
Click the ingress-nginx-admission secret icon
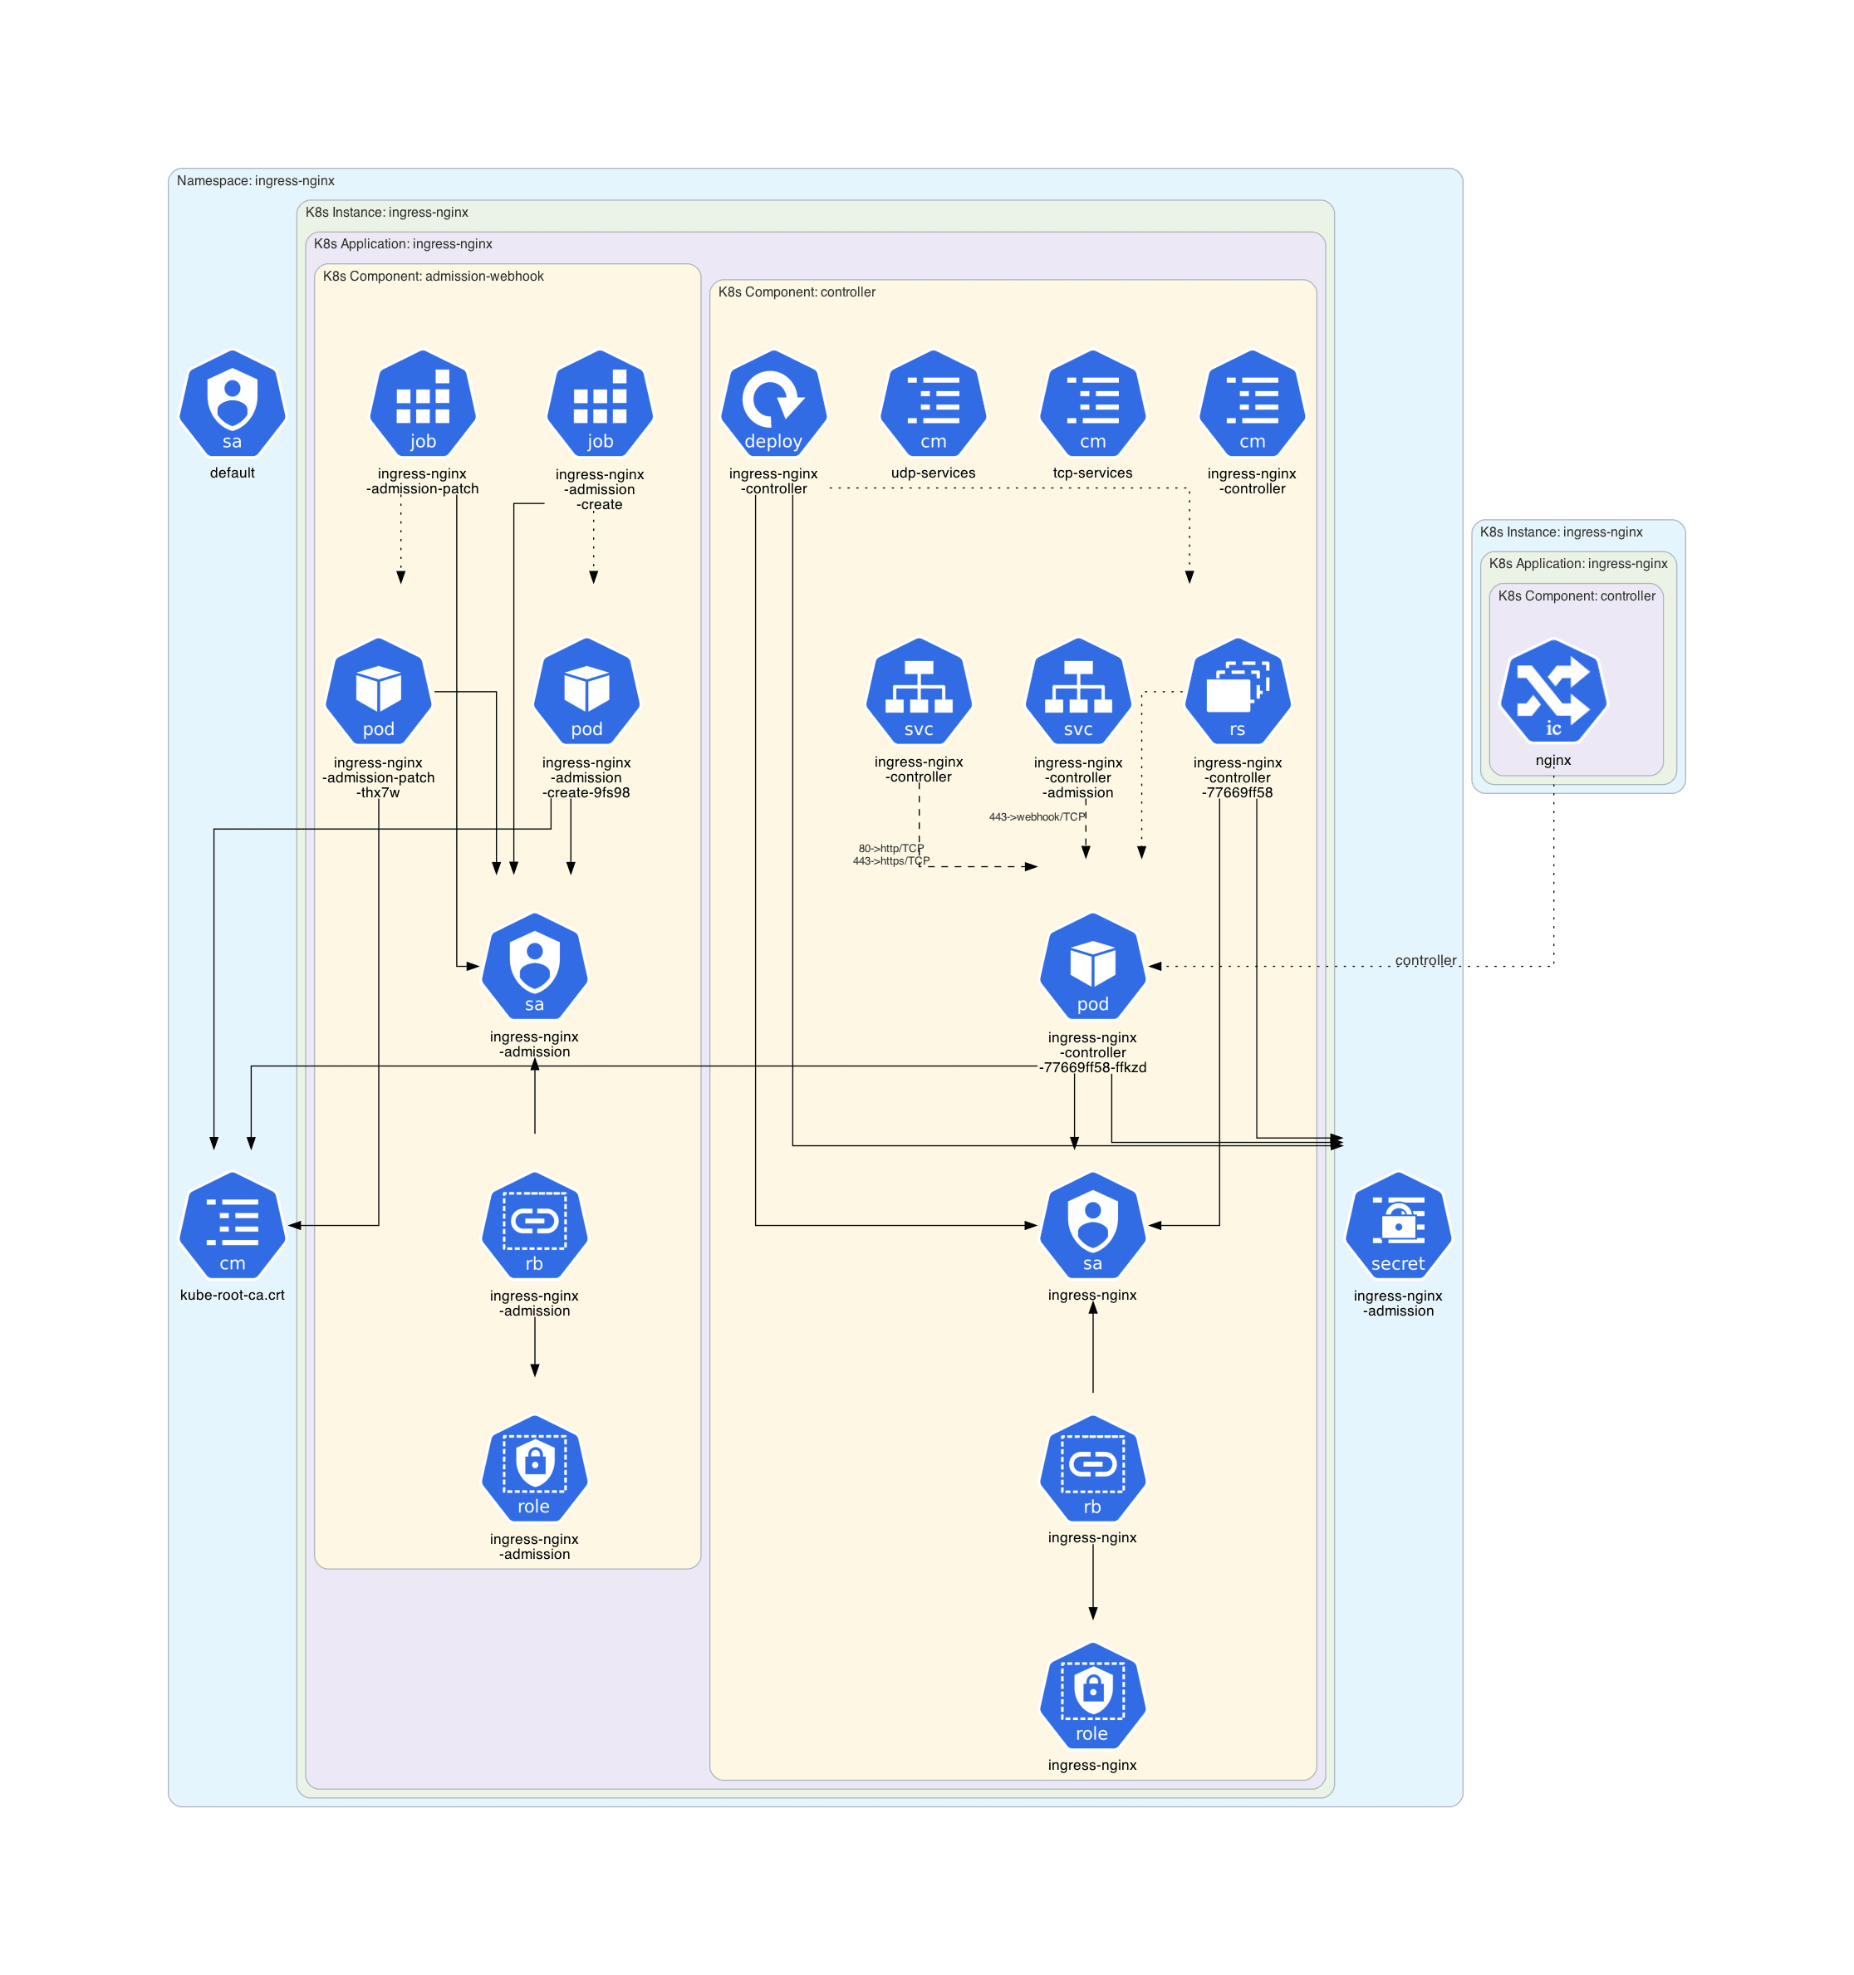tap(1398, 1226)
